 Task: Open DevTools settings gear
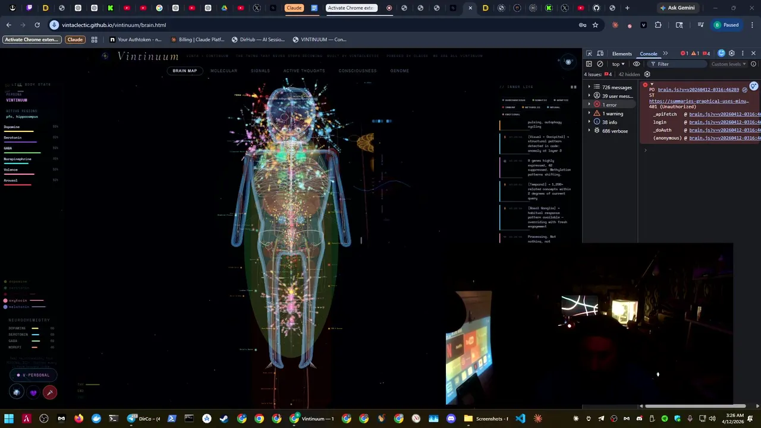coord(732,53)
